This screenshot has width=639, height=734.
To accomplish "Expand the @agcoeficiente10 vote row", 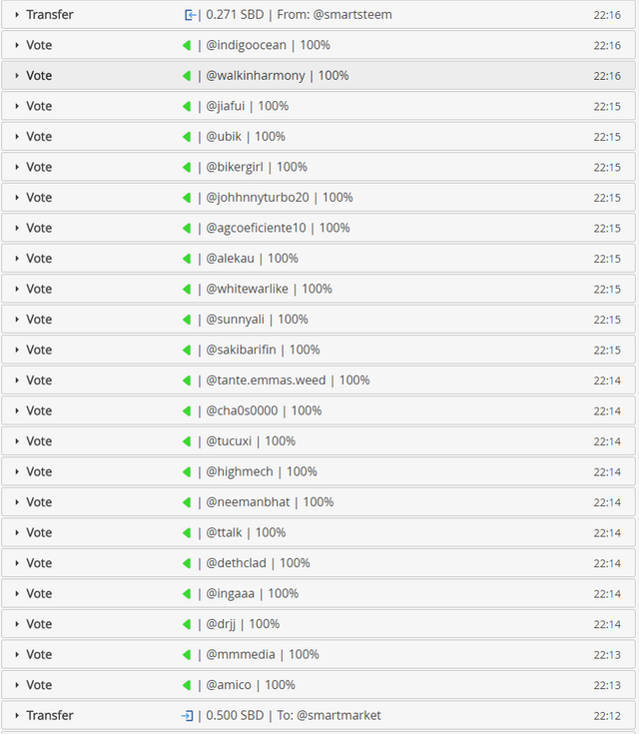I will pyautogui.click(x=17, y=228).
